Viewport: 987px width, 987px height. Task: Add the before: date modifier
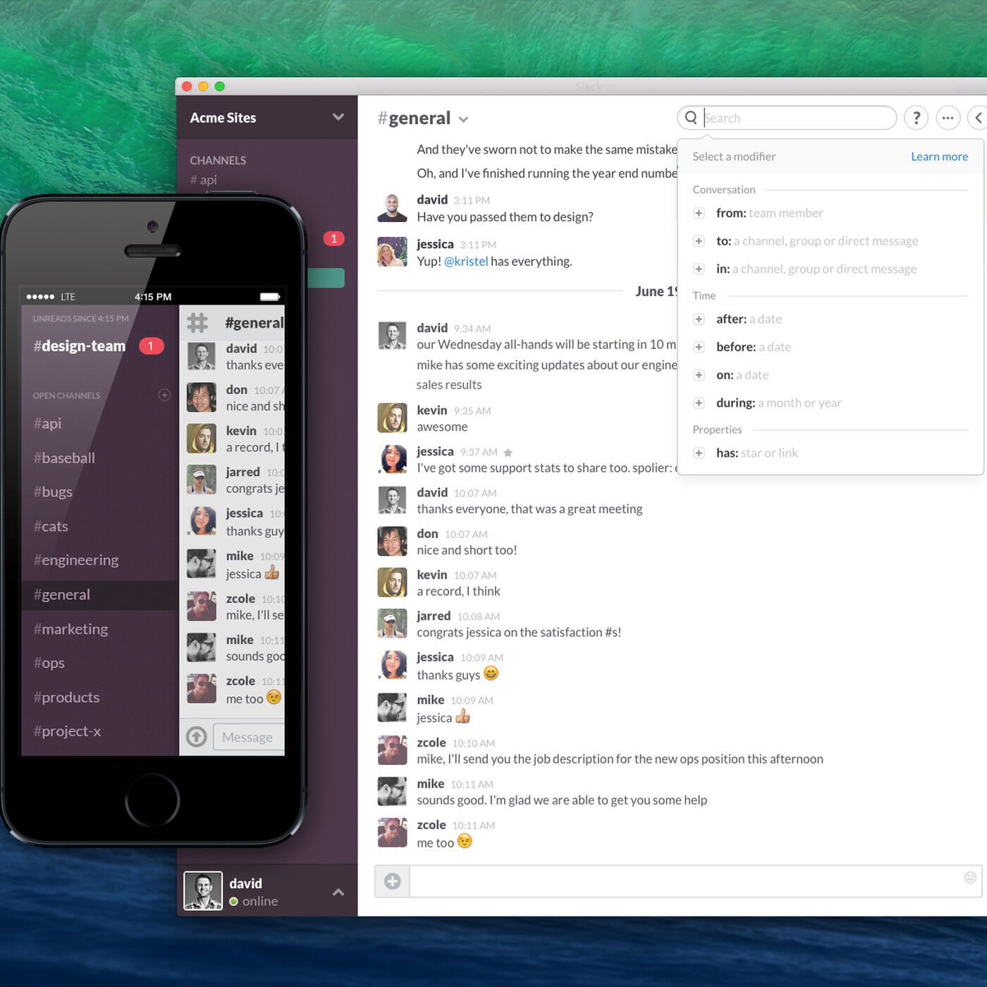coord(699,347)
